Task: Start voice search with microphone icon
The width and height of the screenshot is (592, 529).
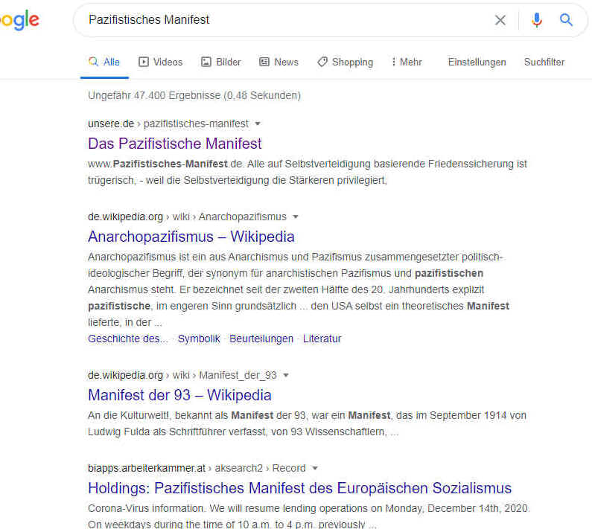Action: point(536,20)
